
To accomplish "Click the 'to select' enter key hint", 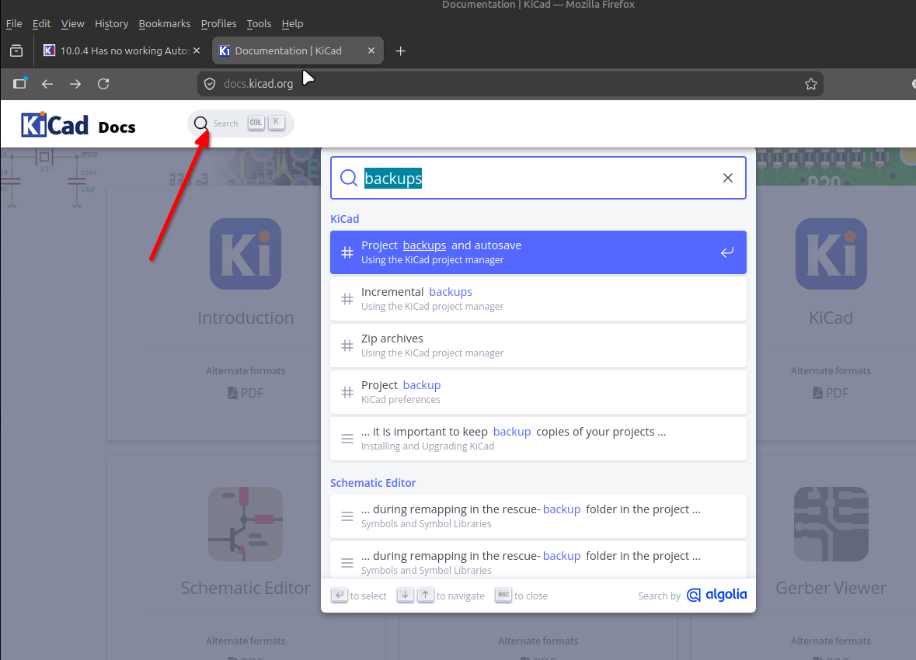I will click(340, 596).
